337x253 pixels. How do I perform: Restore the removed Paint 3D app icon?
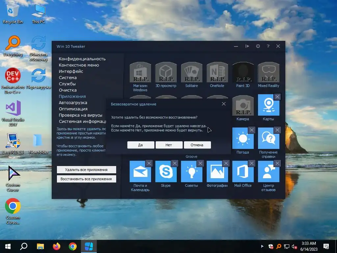pyautogui.click(x=243, y=72)
